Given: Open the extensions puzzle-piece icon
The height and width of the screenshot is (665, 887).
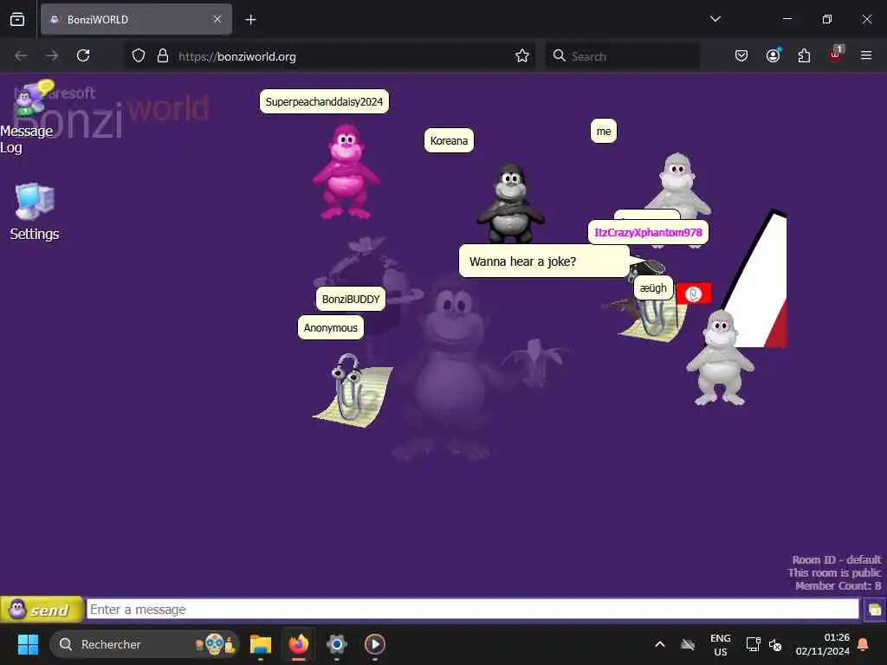Looking at the screenshot, I should click(x=804, y=56).
